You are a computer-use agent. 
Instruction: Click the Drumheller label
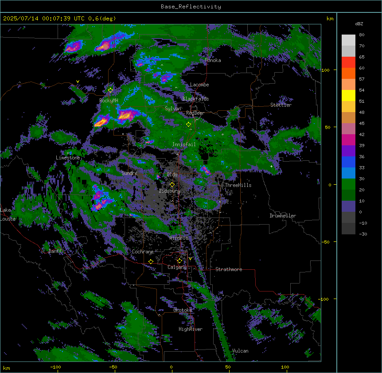tap(283, 216)
